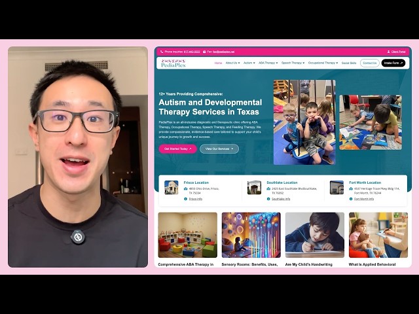This screenshot has width=419, height=314.
Task: Expand the View Our Services dropdown button
Action: pyautogui.click(x=219, y=148)
